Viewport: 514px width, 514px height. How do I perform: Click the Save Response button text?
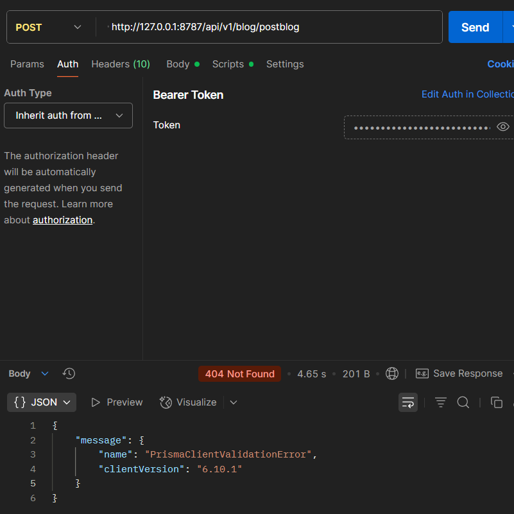pyautogui.click(x=468, y=373)
